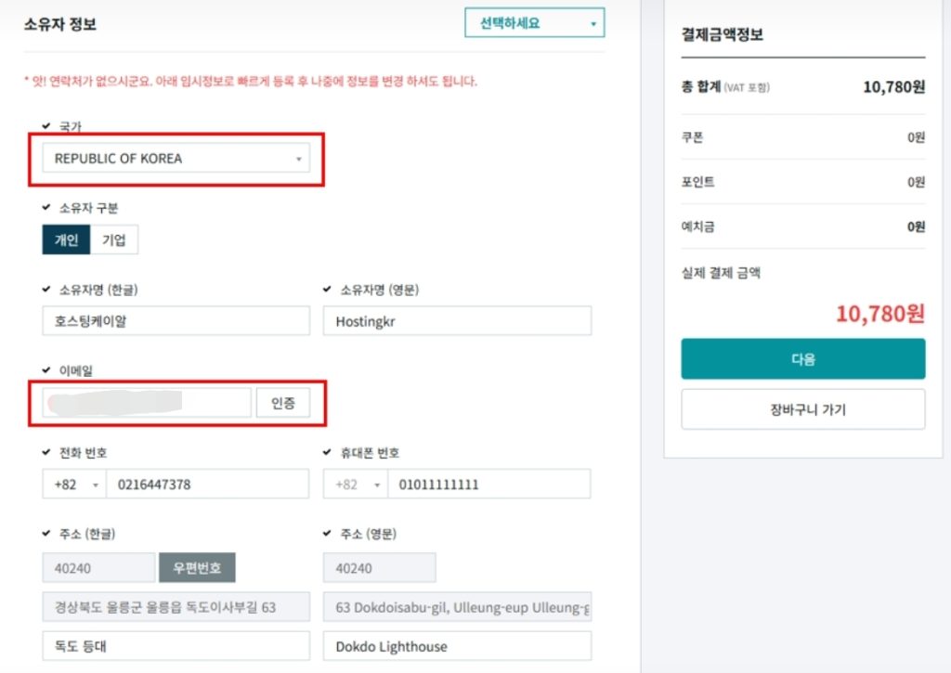The height and width of the screenshot is (673, 951).
Task: Click the 독도 등대 detailed address field
Action: (176, 646)
